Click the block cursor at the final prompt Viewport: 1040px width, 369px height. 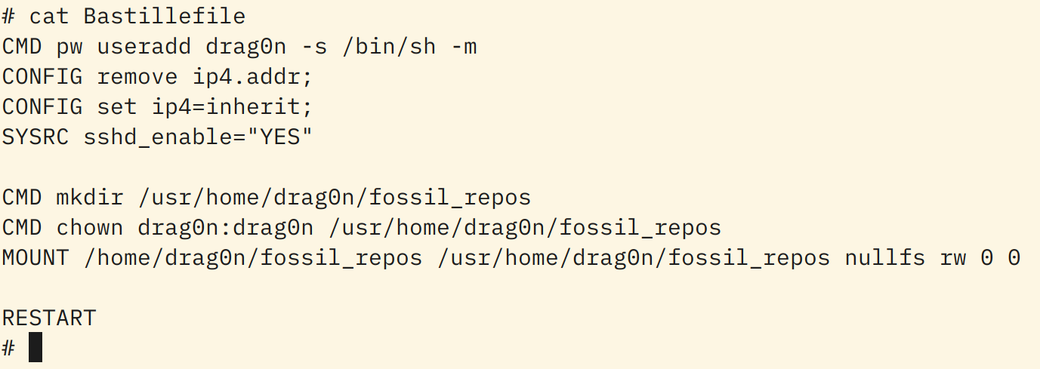click(35, 348)
